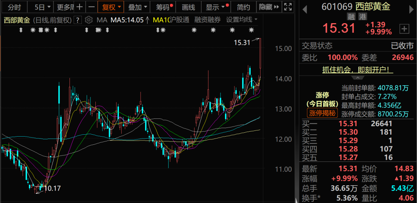Click the minus zoom-out chart icon
The image size is (417, 203).
[91, 7]
